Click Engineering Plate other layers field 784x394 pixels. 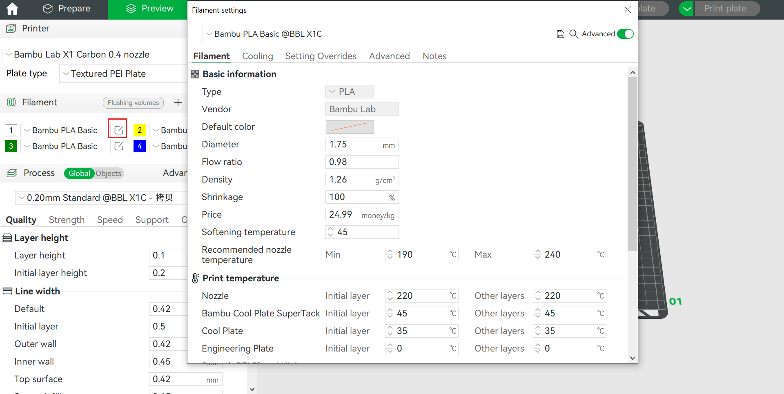point(569,349)
